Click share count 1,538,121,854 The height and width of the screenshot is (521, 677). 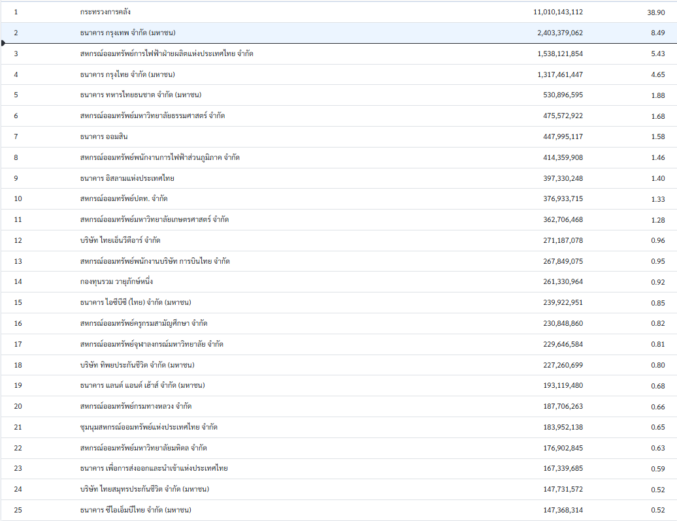point(560,54)
